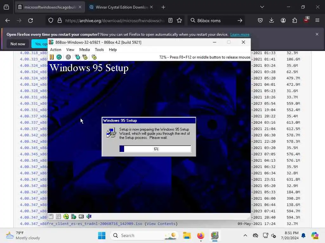The image size is (325, 243).
Task: Click the CD-ROM drive status icon
Action: pyautogui.click(x=66, y=216)
